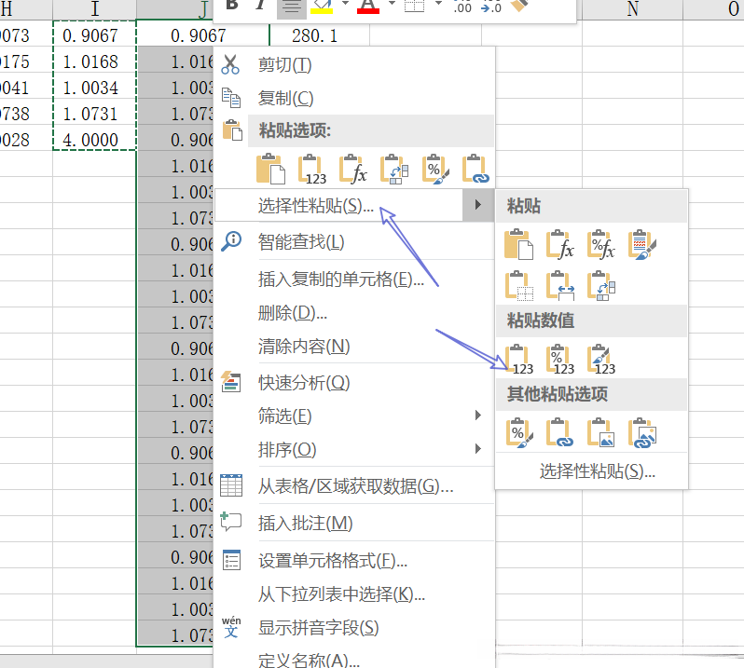The image size is (744, 668).
Task: Open 选择性粘贴(S)... at submenu bottom
Action: tap(597, 471)
